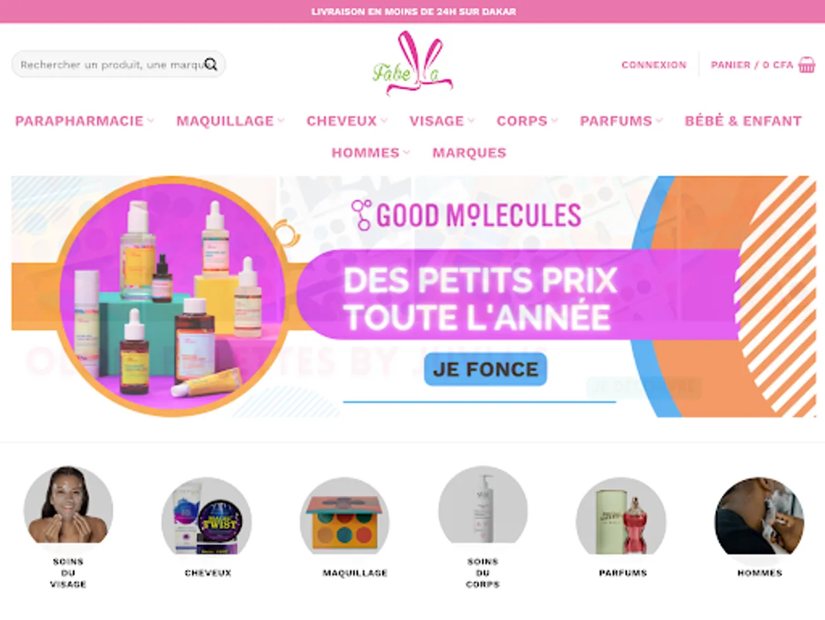Open the Bébé & Enfant menu
The image size is (825, 620).
click(x=743, y=121)
